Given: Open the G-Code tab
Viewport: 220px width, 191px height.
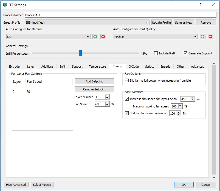Looking at the screenshot, I should coord(134,67).
